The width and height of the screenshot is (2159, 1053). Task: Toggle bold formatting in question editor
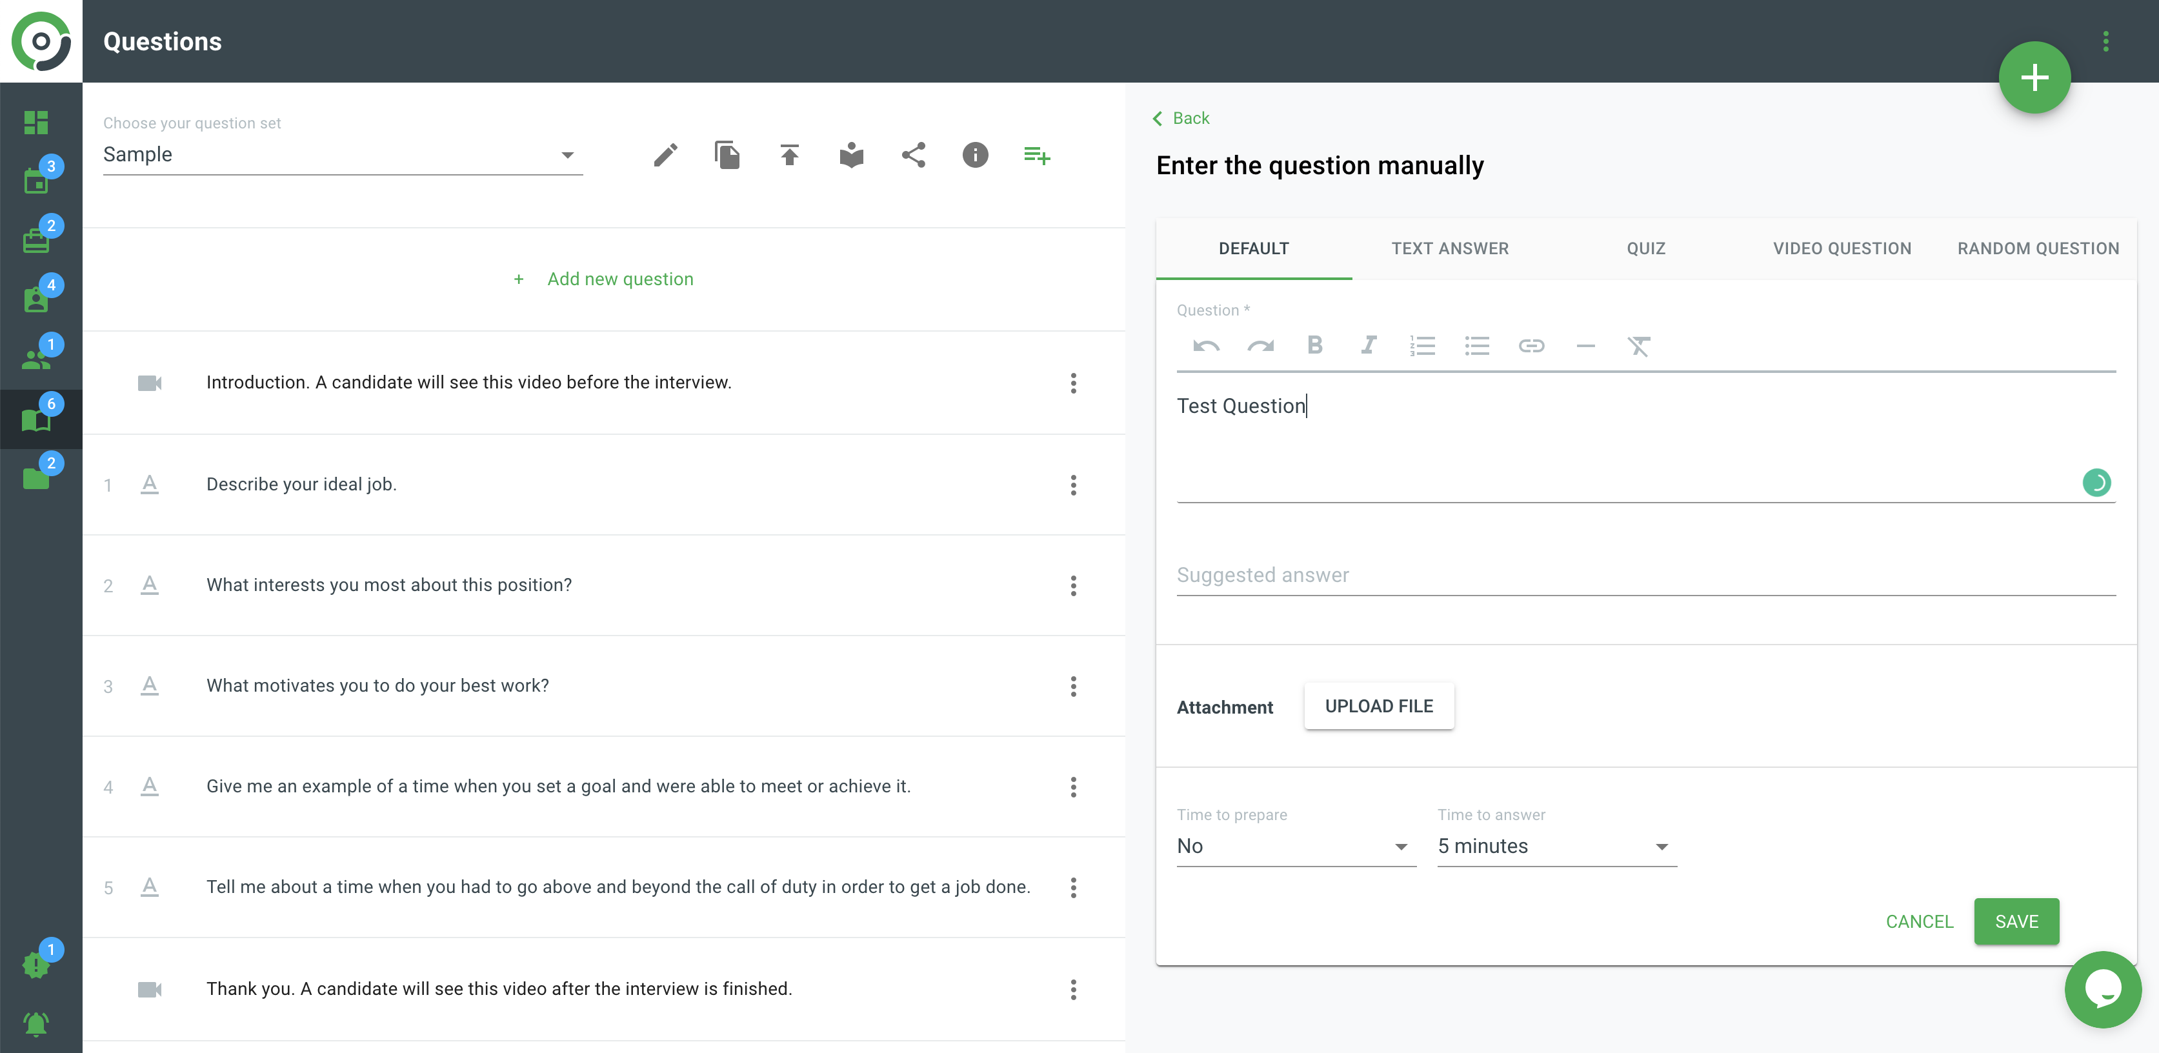(x=1314, y=345)
